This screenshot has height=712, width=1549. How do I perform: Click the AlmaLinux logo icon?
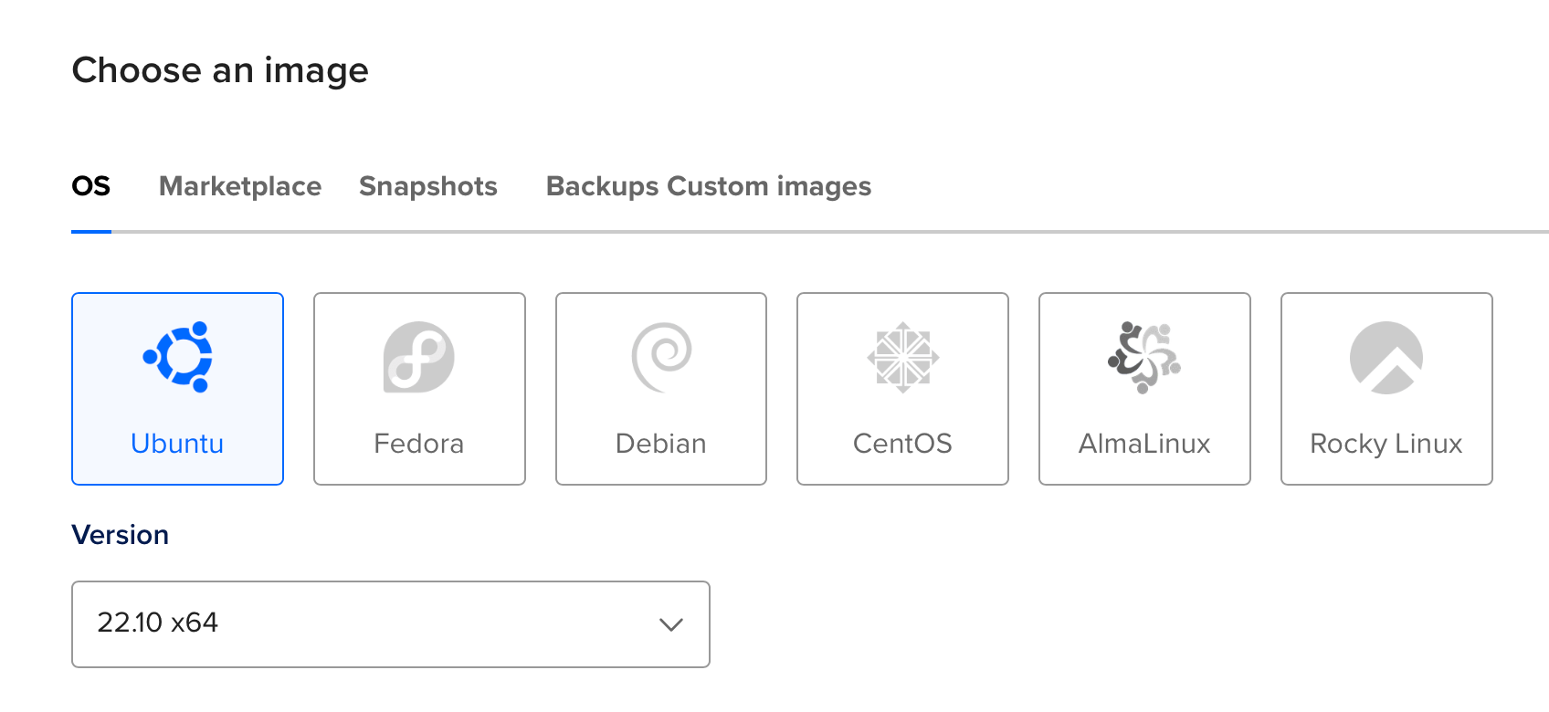tap(1144, 357)
